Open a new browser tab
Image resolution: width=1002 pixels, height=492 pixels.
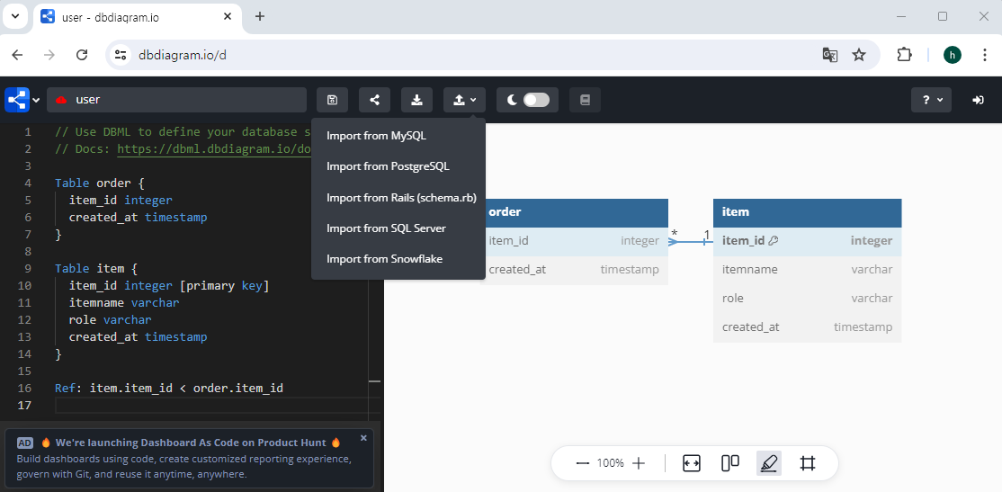(259, 16)
